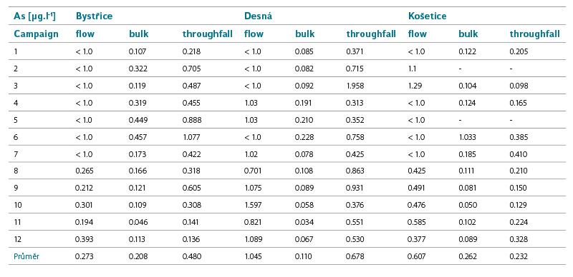Select the Průměr row label
Image resolution: width=573 pixels, height=277 pixels.
27,256
